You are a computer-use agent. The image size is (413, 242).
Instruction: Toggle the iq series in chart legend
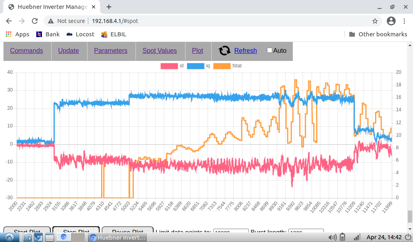[x=196, y=66]
